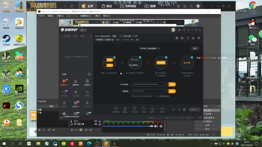The width and height of the screenshot is (262, 147).
Task: Open the hamburger menu in 直播伴侣 title bar
Action: [188, 30]
